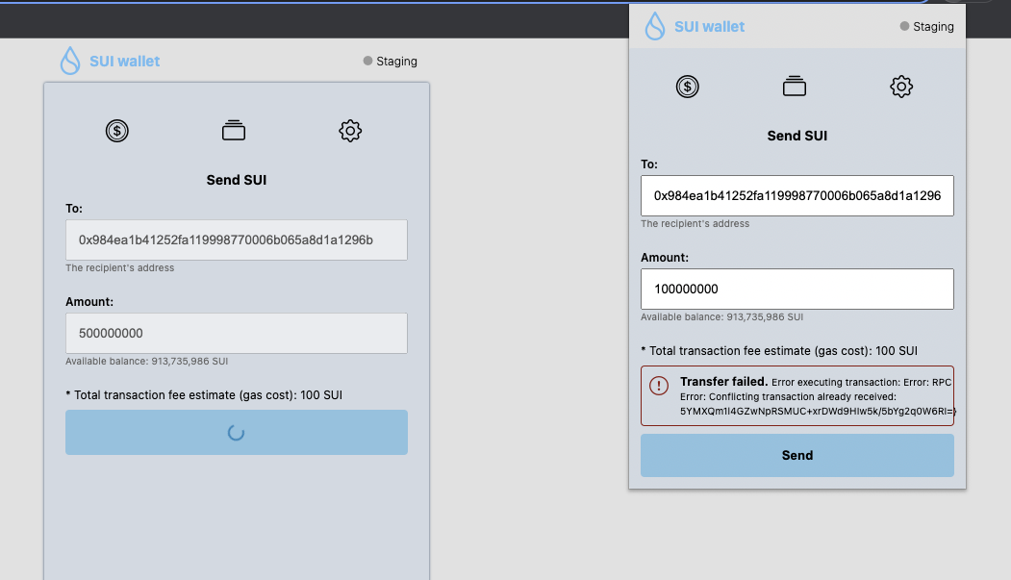Select the Amount field showing 100000000
This screenshot has height=580, width=1011.
point(796,289)
